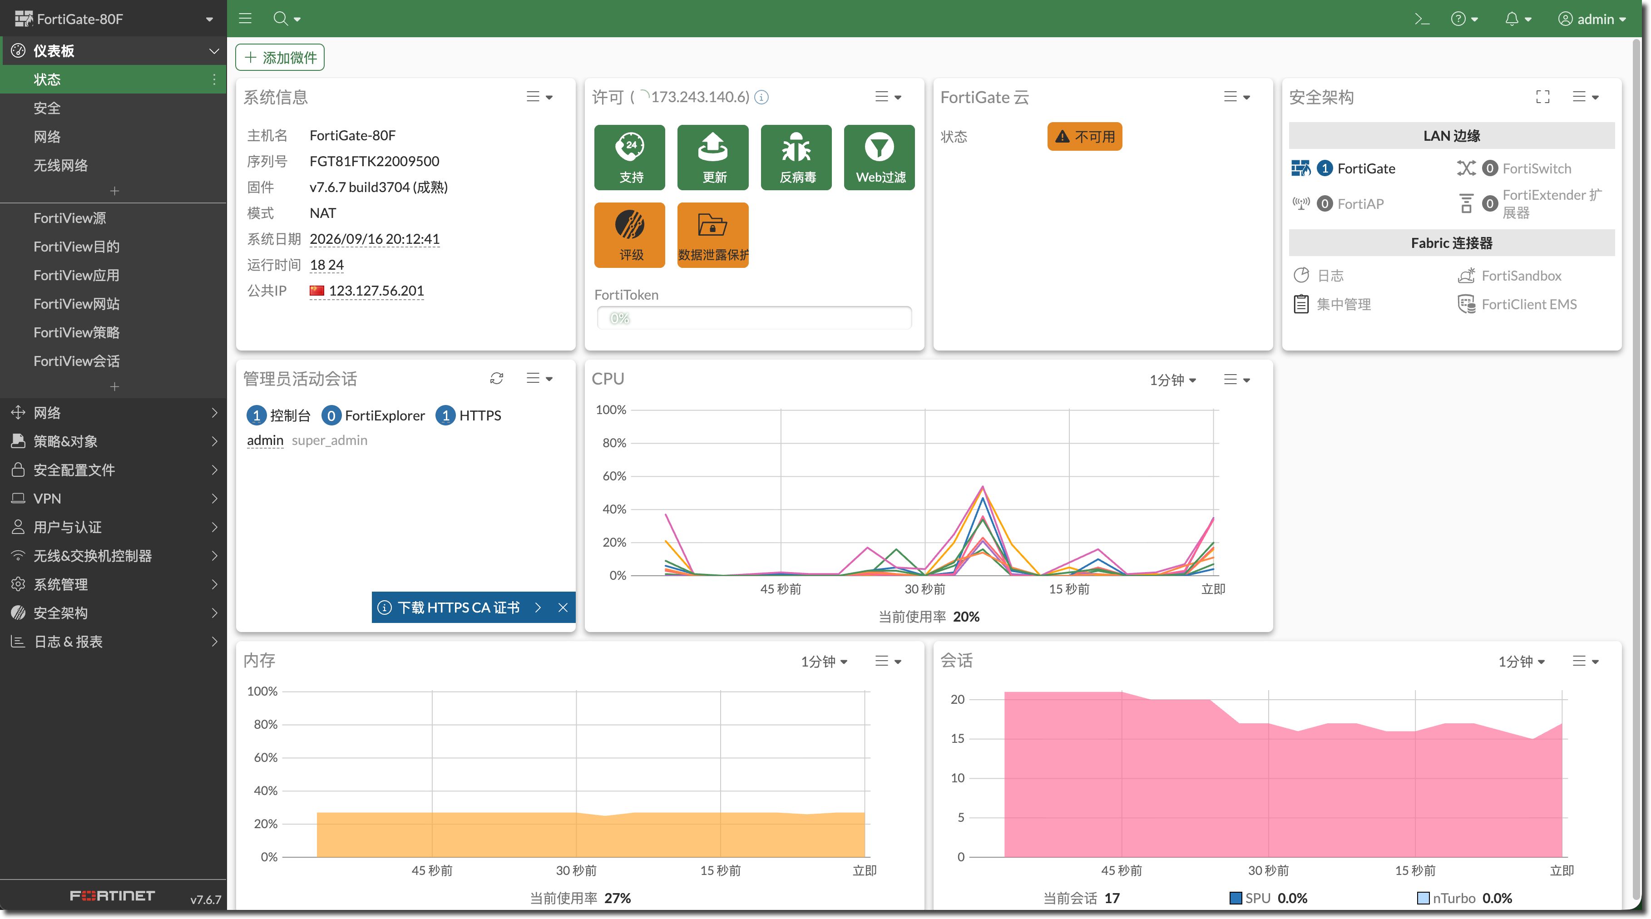Refresh the 管理员活动会话 widget
The height and width of the screenshot is (919, 1651).
coord(497,379)
